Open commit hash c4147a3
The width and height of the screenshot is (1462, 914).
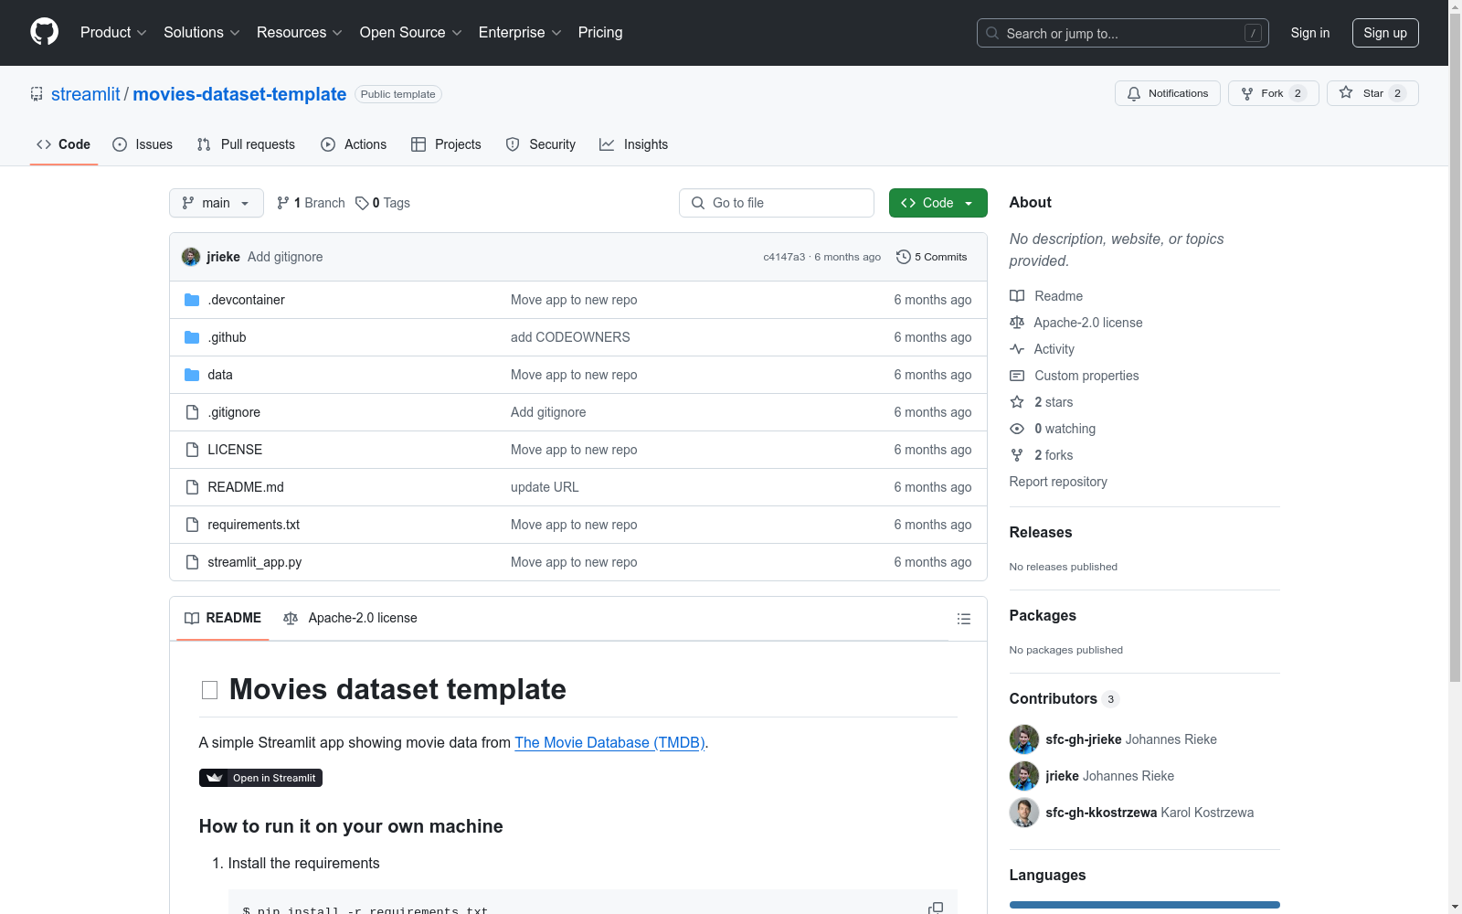[784, 257]
